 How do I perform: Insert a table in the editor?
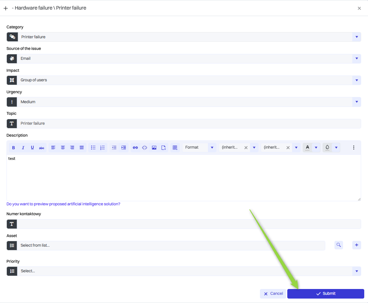coord(175,148)
